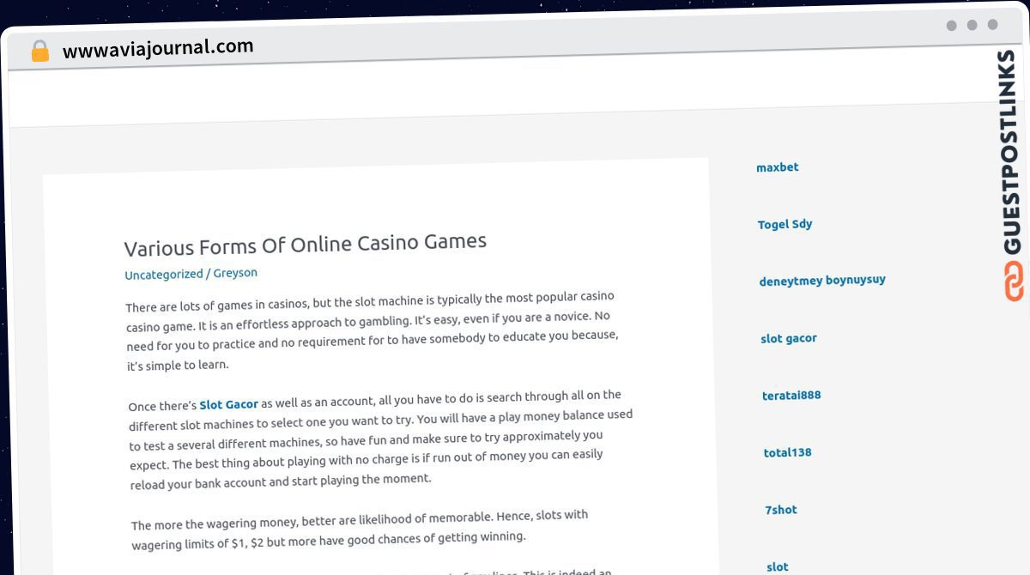Screen dimensions: 1030x575
Task: Click the rightmost gray window dot
Action: pos(992,25)
